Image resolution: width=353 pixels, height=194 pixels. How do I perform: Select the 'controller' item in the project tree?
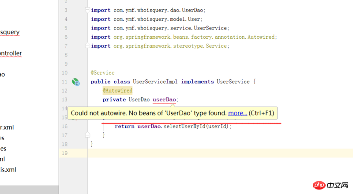[11, 53]
